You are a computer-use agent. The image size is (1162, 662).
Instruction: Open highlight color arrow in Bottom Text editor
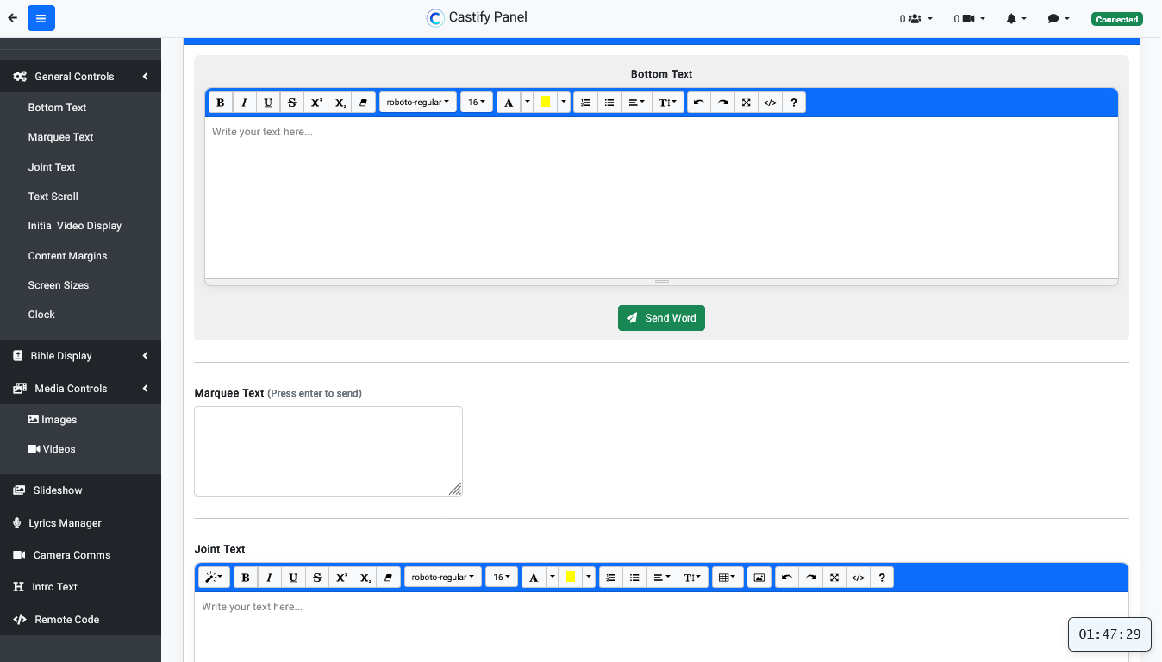(x=564, y=103)
